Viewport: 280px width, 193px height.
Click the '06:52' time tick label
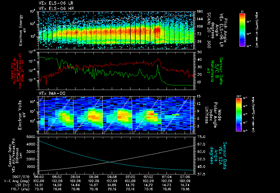[x=57, y=177]
